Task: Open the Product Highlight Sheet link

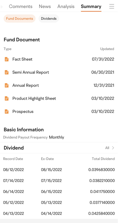Action: point(34,99)
